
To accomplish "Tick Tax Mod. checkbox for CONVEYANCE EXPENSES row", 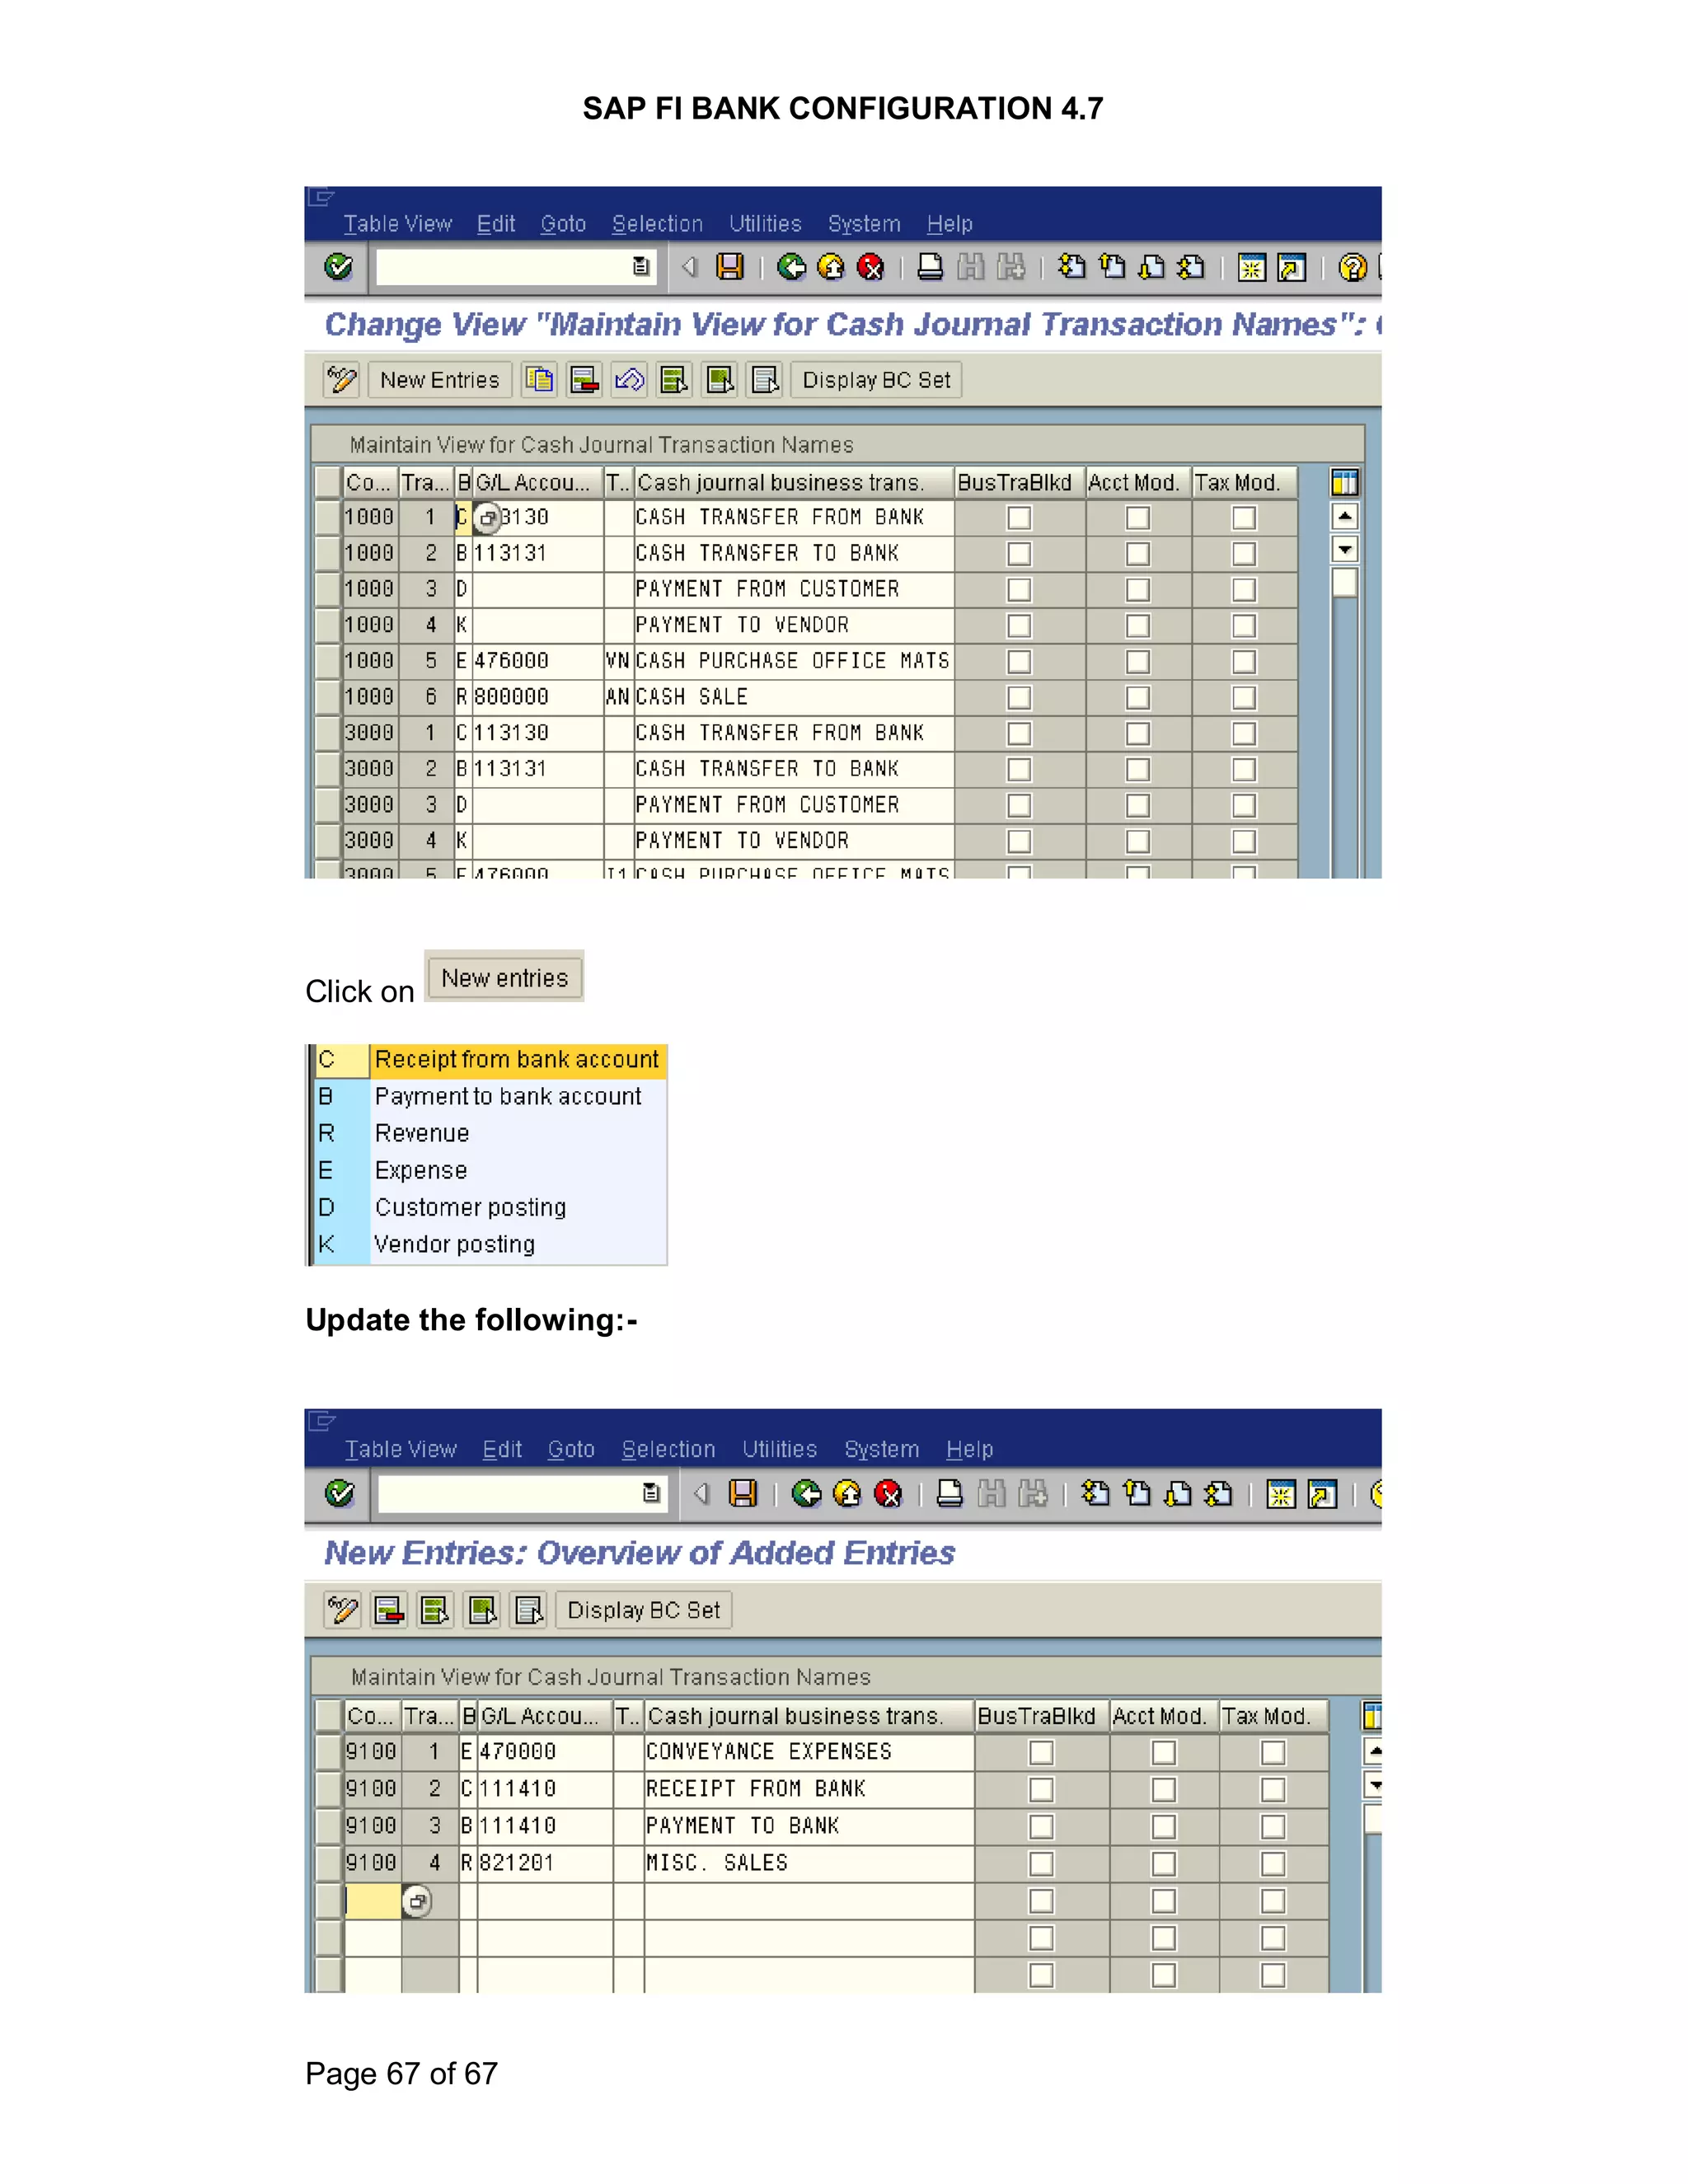I will [x=1273, y=1753].
